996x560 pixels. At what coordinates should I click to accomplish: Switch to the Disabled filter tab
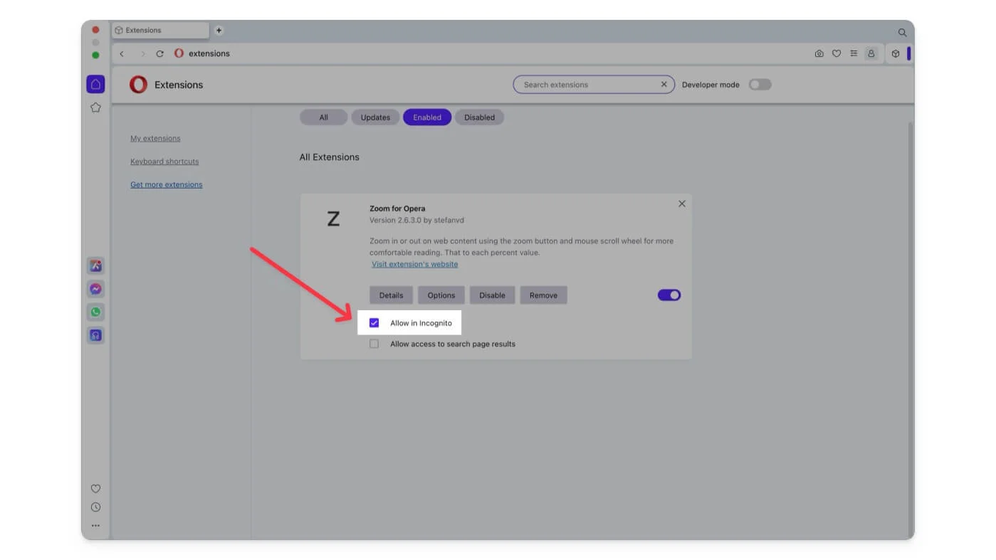click(479, 117)
